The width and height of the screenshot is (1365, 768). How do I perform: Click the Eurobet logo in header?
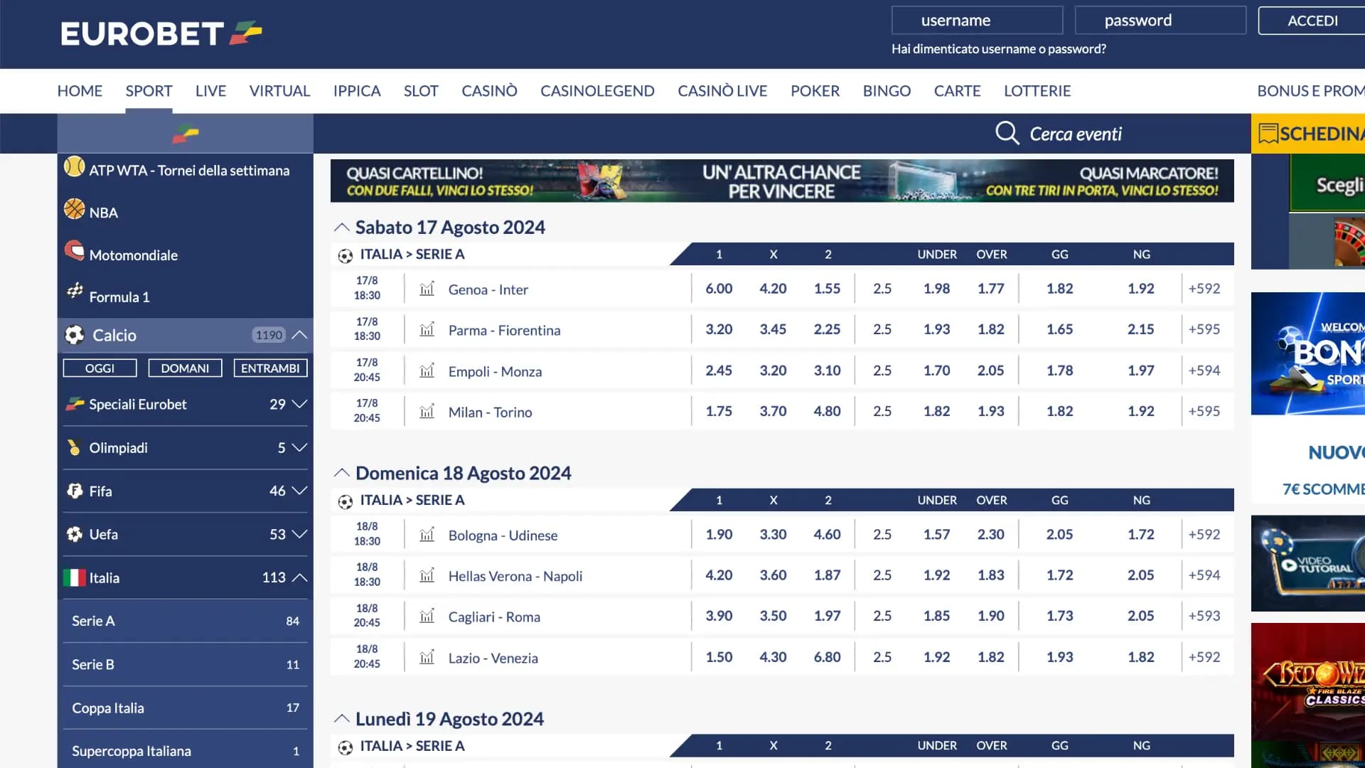point(161,33)
